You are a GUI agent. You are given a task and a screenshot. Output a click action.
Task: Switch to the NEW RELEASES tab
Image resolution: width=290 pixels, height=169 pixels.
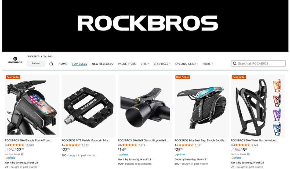[103, 64]
